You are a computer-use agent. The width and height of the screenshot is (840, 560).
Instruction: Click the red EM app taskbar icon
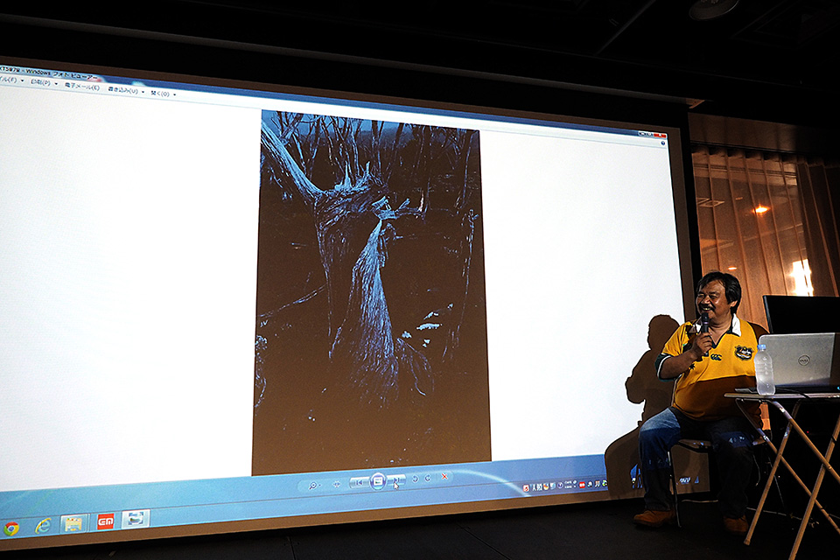[x=105, y=521]
